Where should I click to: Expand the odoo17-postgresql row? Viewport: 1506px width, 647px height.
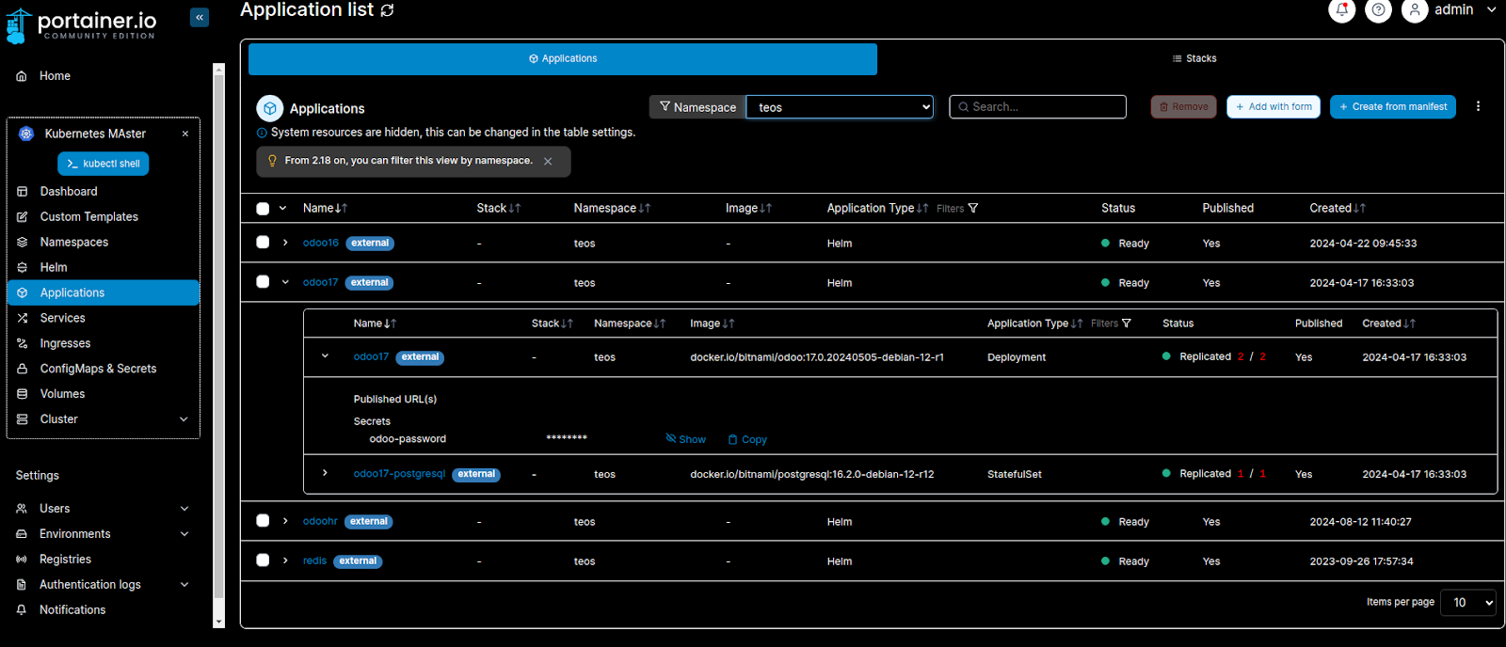click(x=325, y=473)
